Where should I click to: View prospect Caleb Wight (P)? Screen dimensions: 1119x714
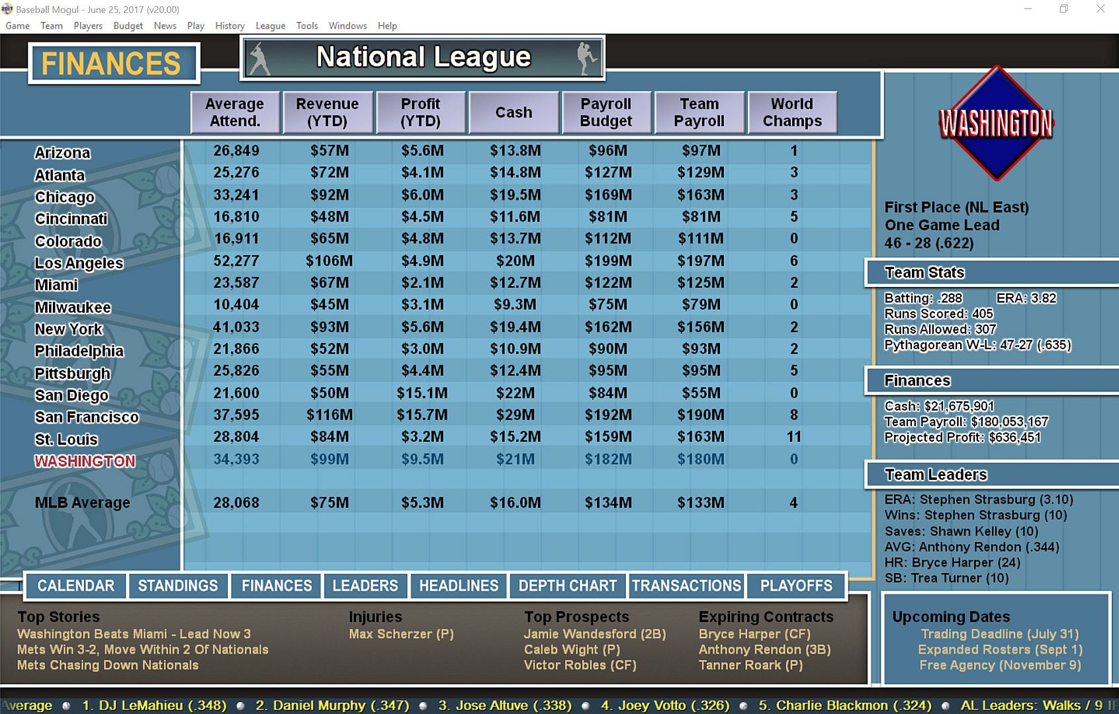572,650
